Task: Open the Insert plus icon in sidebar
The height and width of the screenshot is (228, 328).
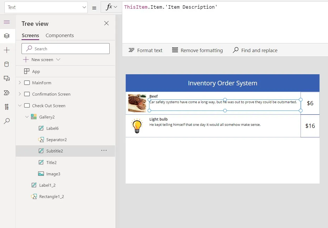Action: (7, 50)
